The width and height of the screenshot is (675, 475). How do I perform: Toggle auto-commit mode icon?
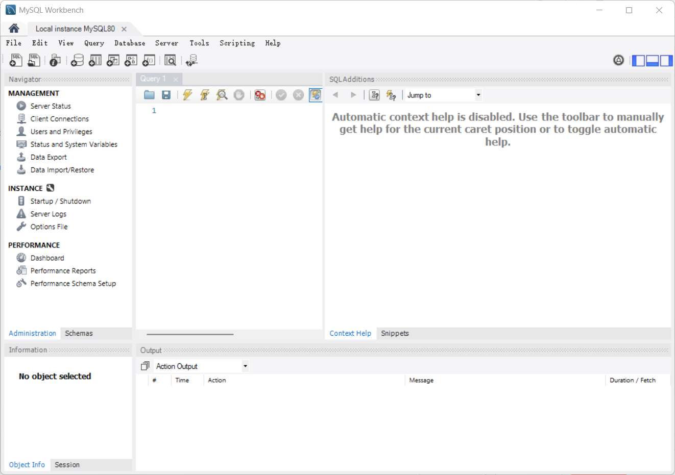coord(316,95)
